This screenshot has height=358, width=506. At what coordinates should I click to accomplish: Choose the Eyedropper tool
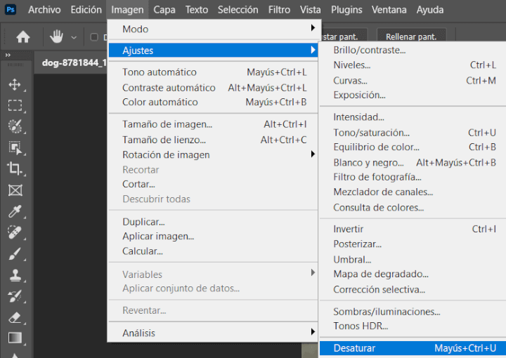click(x=15, y=211)
